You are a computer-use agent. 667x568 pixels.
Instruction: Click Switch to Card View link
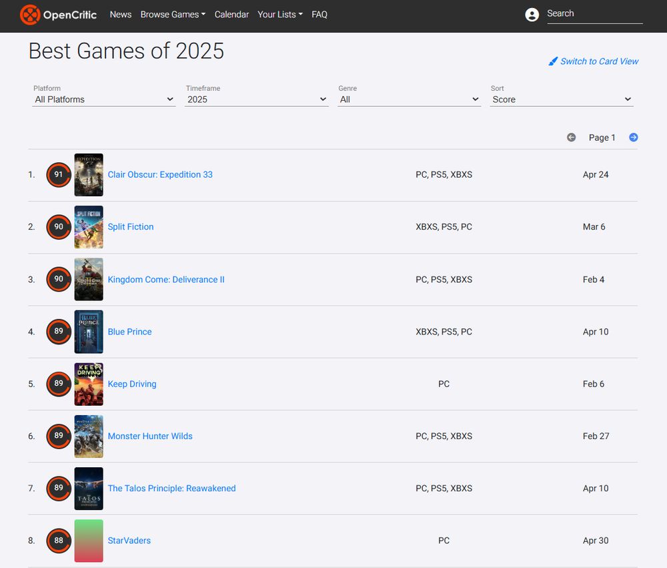(599, 61)
